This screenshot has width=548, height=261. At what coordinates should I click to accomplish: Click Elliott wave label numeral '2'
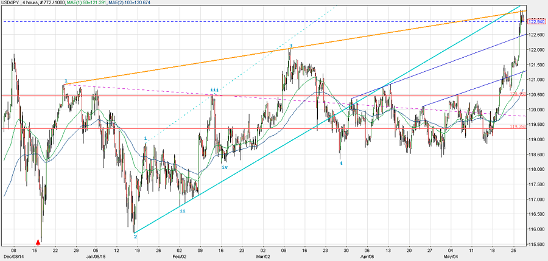[x=135, y=237]
